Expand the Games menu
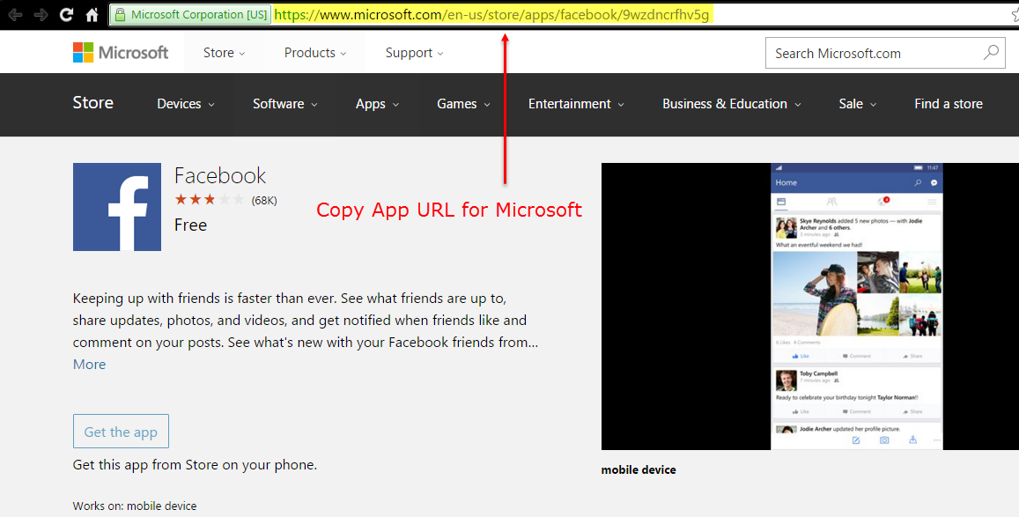The image size is (1019, 517). (x=463, y=104)
